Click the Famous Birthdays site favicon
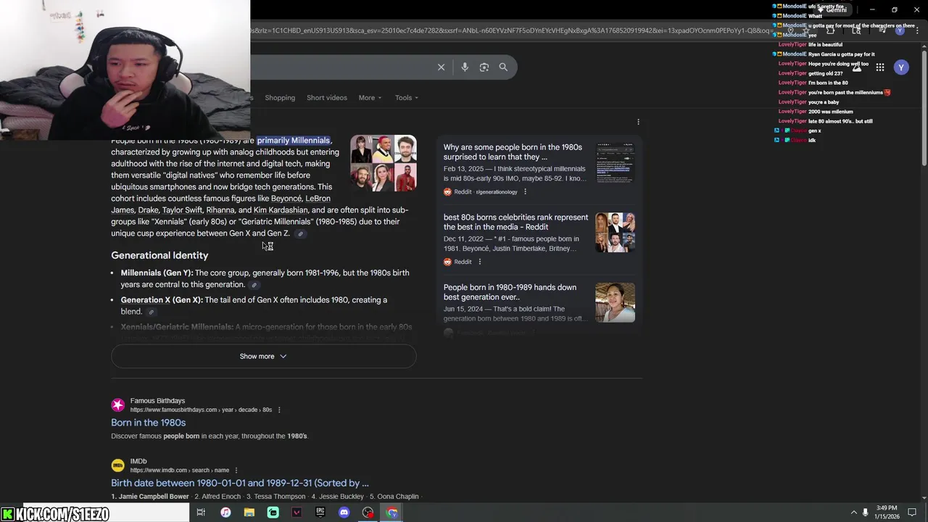928x522 pixels. click(x=118, y=405)
